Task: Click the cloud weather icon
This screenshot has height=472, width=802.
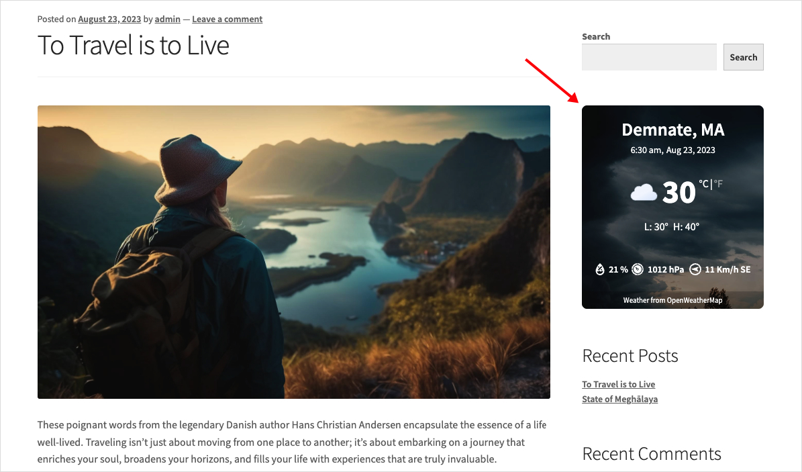Action: pos(644,193)
